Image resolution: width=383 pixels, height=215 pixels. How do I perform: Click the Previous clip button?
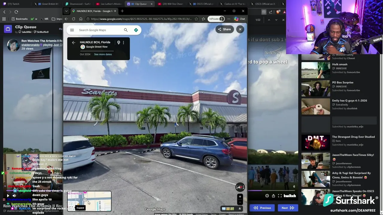click(x=262, y=208)
